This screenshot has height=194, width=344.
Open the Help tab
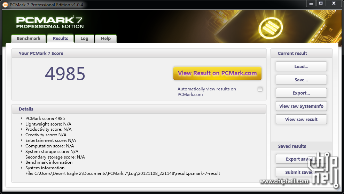(x=106, y=39)
